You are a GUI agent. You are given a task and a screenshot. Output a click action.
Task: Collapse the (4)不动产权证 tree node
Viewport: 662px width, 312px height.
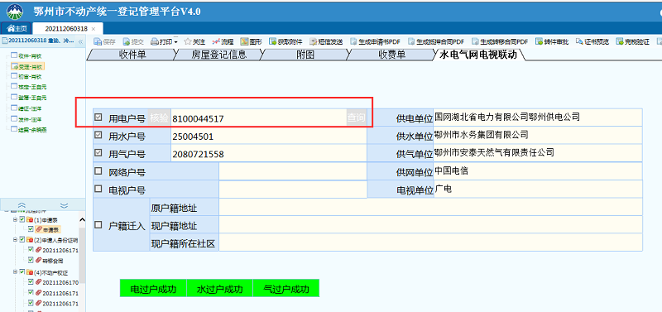click(x=16, y=272)
